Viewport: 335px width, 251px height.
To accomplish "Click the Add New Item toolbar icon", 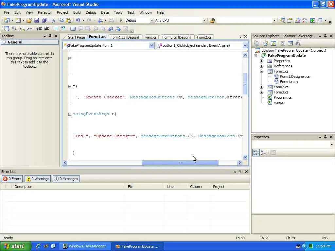I will (18, 20).
